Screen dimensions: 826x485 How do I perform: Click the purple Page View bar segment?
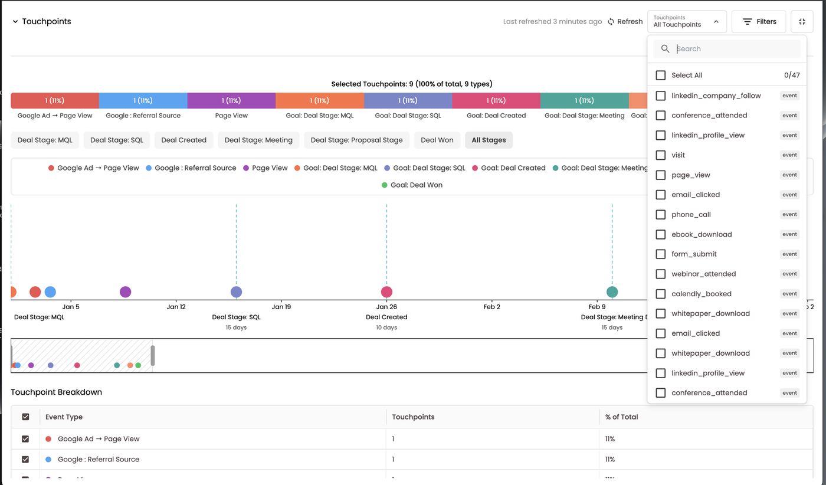[x=231, y=101]
